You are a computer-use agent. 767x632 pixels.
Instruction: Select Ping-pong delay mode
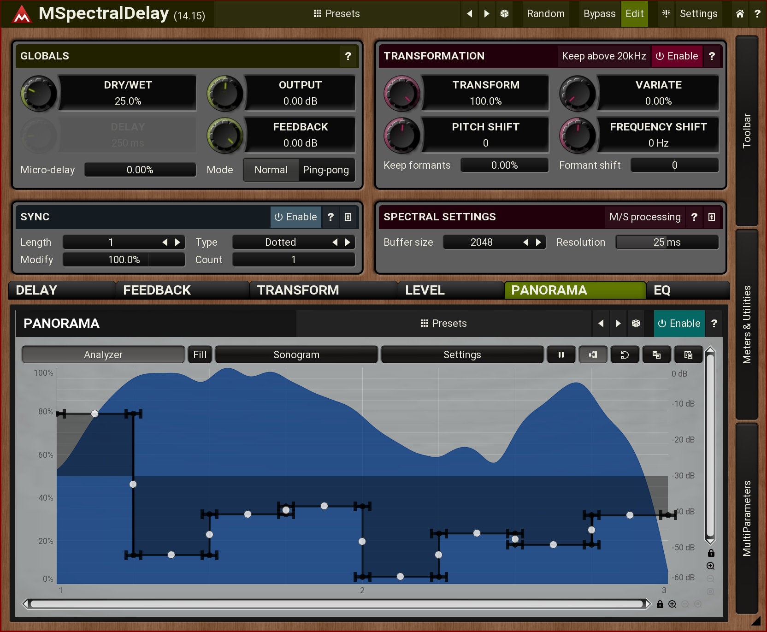tap(326, 170)
